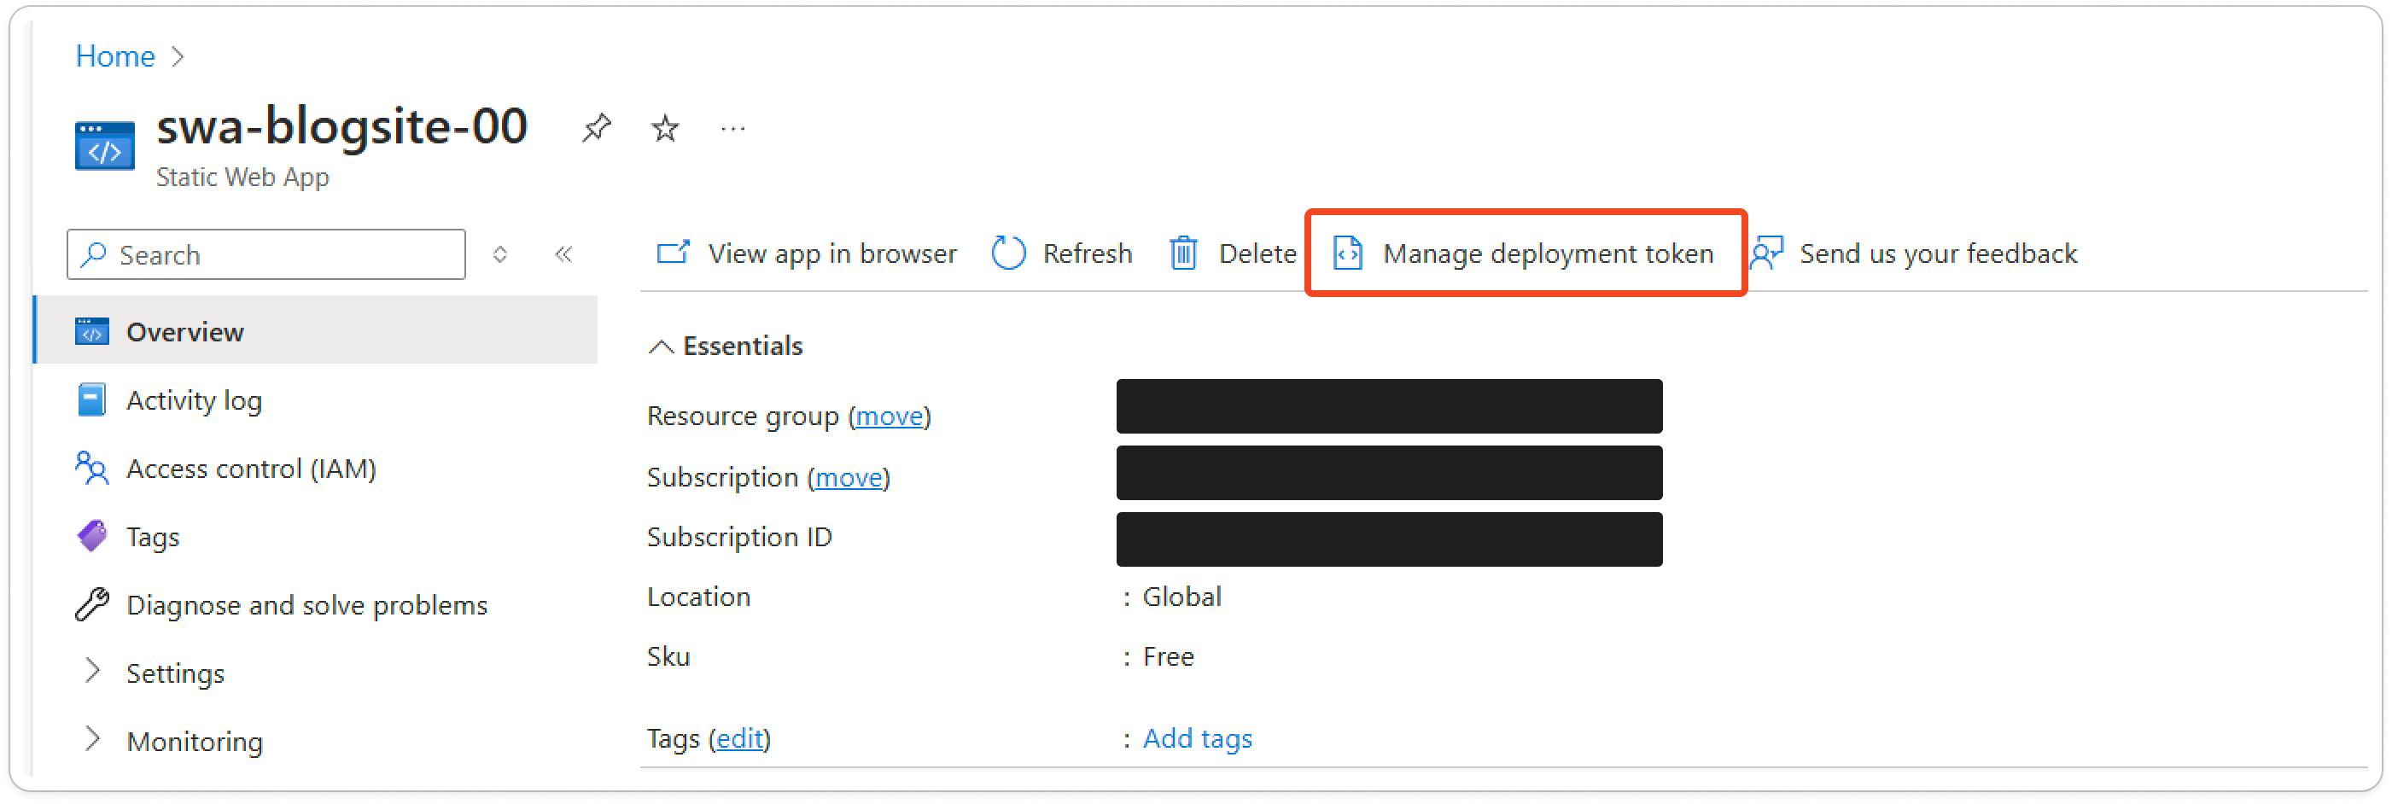
Task: Click the Static Web App subtitle
Action: 242,177
